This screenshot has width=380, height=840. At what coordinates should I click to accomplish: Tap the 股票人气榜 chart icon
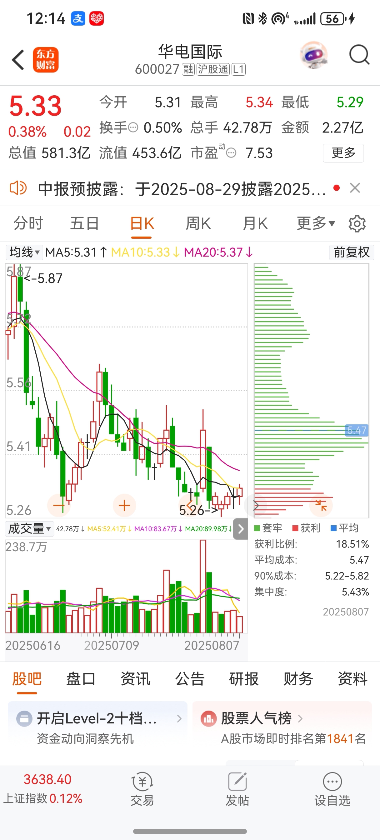pyautogui.click(x=209, y=719)
